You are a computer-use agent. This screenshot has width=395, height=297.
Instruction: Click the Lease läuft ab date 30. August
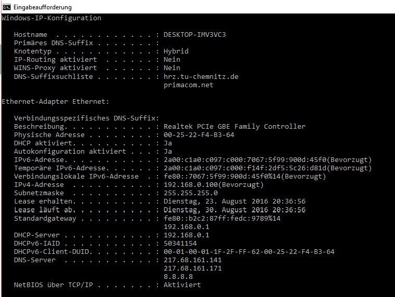[234, 210]
